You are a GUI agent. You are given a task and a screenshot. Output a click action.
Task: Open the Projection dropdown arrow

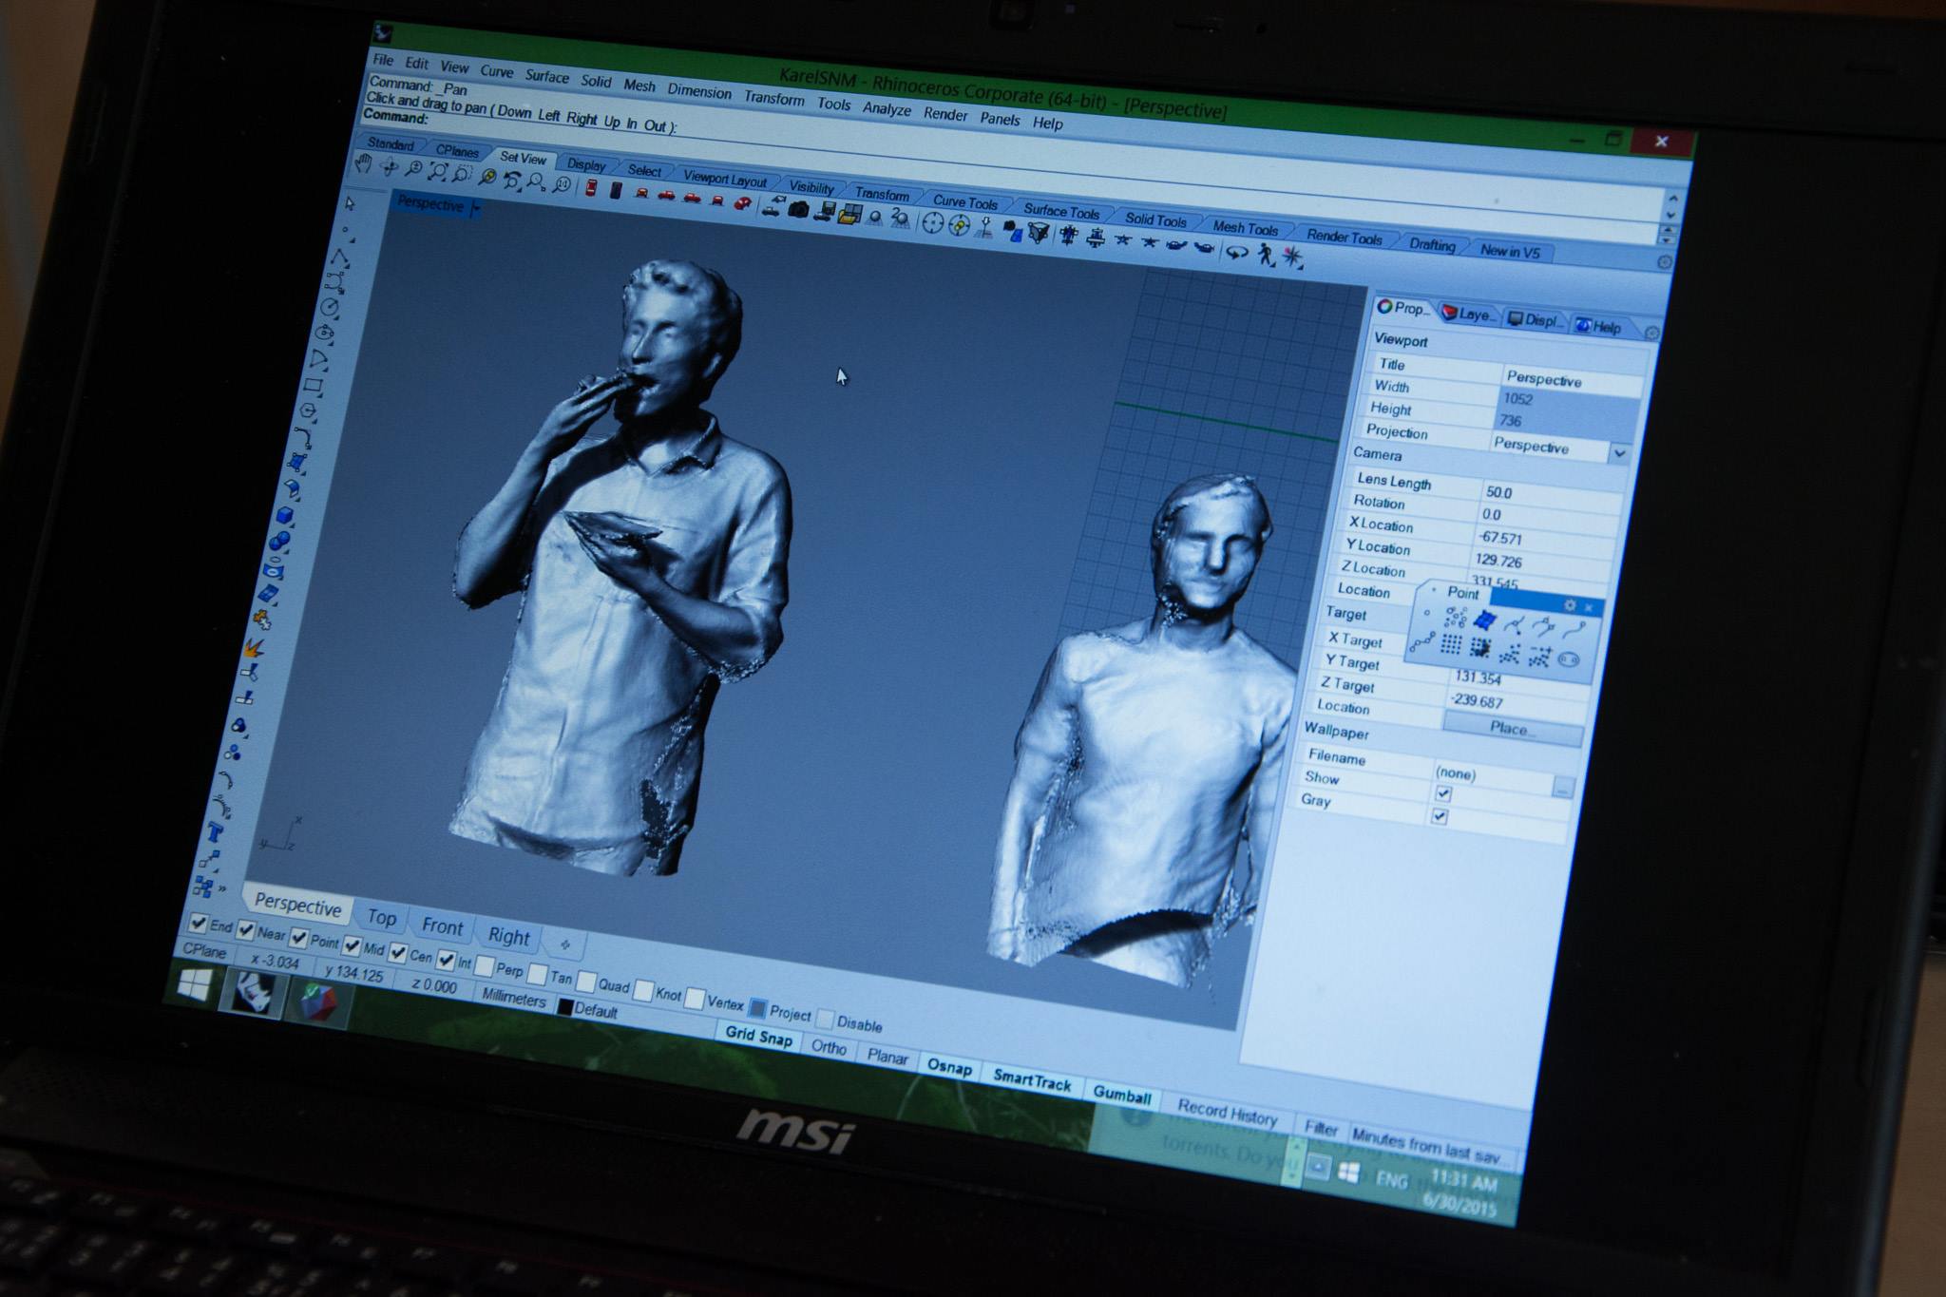tap(1618, 453)
